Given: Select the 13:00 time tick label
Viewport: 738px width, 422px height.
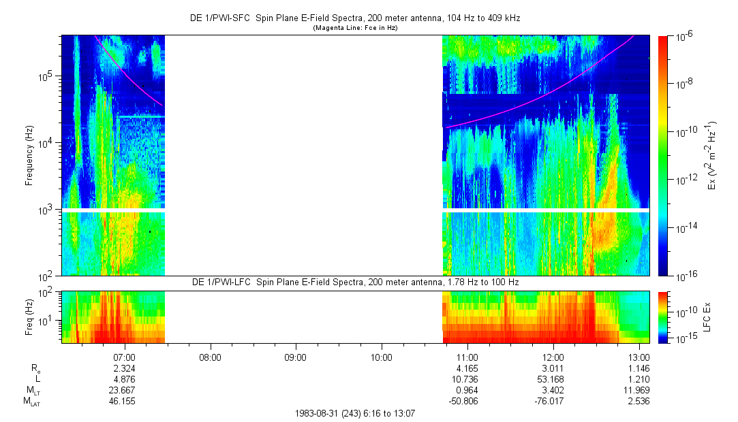Looking at the screenshot, I should pos(639,357).
